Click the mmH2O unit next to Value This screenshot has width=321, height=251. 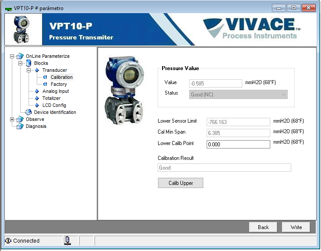click(261, 82)
